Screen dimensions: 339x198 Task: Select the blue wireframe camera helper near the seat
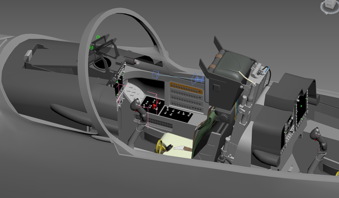197,79
